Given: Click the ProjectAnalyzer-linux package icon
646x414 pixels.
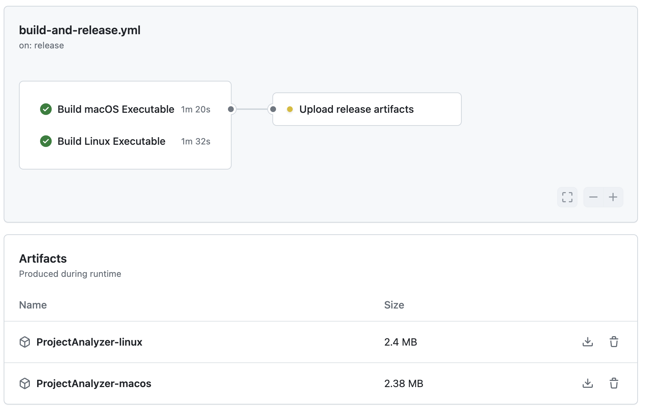Looking at the screenshot, I should (x=25, y=342).
